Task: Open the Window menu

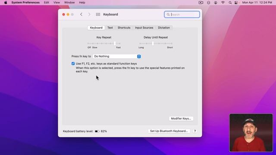Action: (x=69, y=3)
